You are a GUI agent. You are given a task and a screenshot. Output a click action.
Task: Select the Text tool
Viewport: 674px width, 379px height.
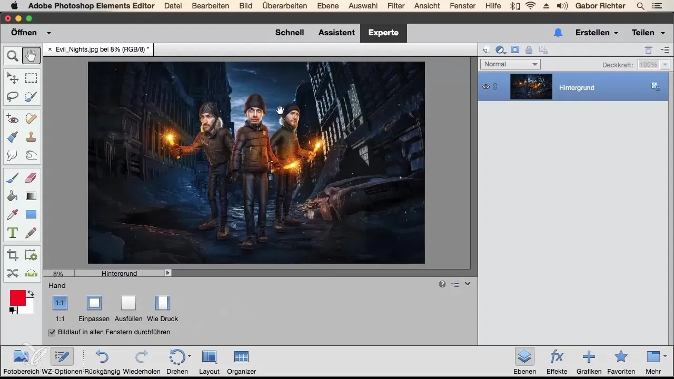point(13,232)
